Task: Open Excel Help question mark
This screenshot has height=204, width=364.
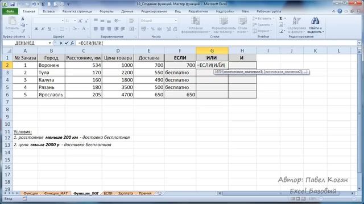Action: click(x=340, y=11)
